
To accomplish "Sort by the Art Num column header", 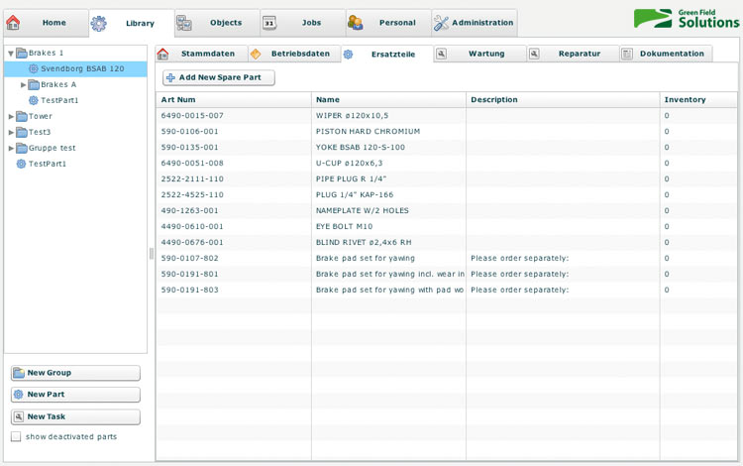I will click(x=233, y=100).
